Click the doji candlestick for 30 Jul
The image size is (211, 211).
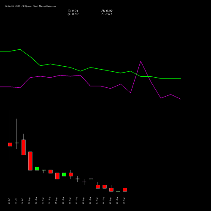pyautogui.click(x=17, y=143)
